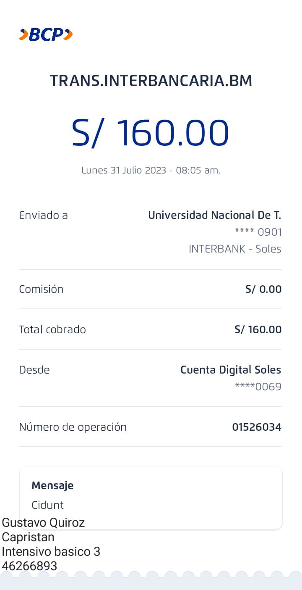Select the Desde label

(x=34, y=370)
